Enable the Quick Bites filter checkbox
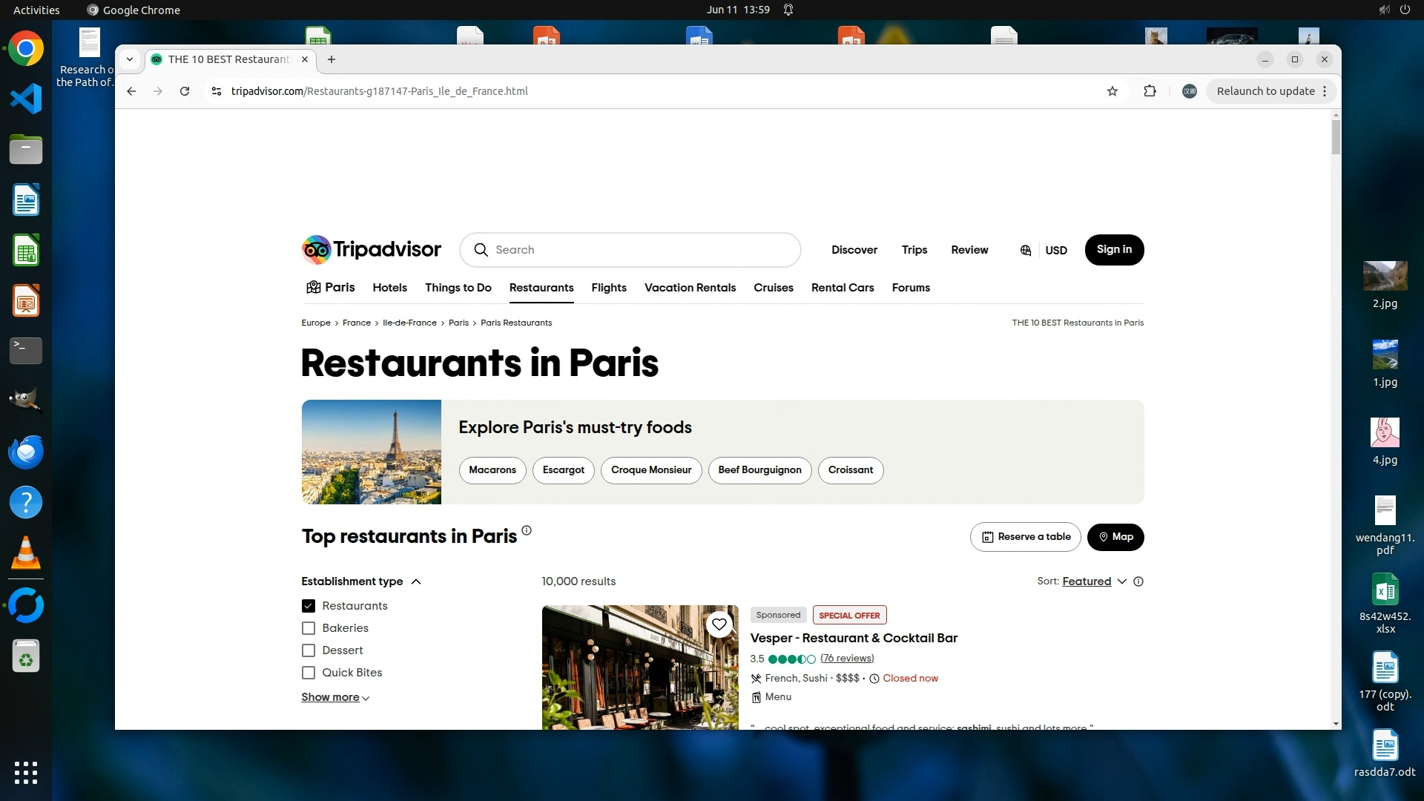The height and width of the screenshot is (801, 1424). coord(309,673)
